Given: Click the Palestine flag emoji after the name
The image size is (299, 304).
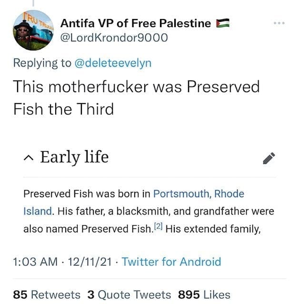Looking at the screenshot, I should pyautogui.click(x=222, y=23).
